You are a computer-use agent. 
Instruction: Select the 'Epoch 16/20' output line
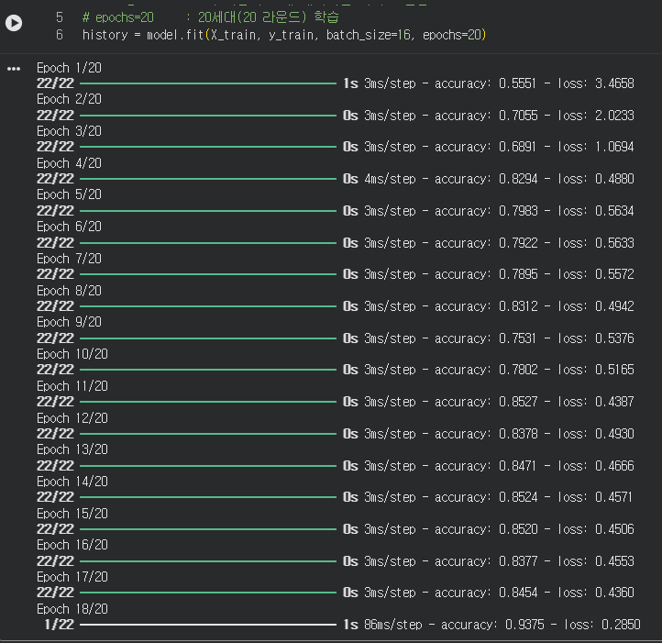pos(72,545)
